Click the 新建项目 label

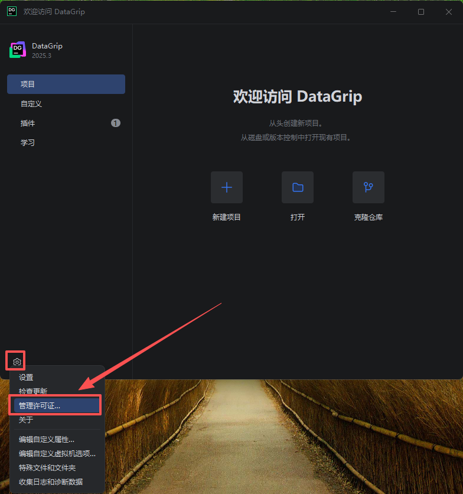point(226,217)
